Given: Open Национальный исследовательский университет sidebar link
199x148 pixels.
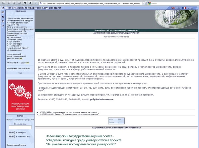Looking at the screenshot, I should pyautogui.click(x=16, y=56).
